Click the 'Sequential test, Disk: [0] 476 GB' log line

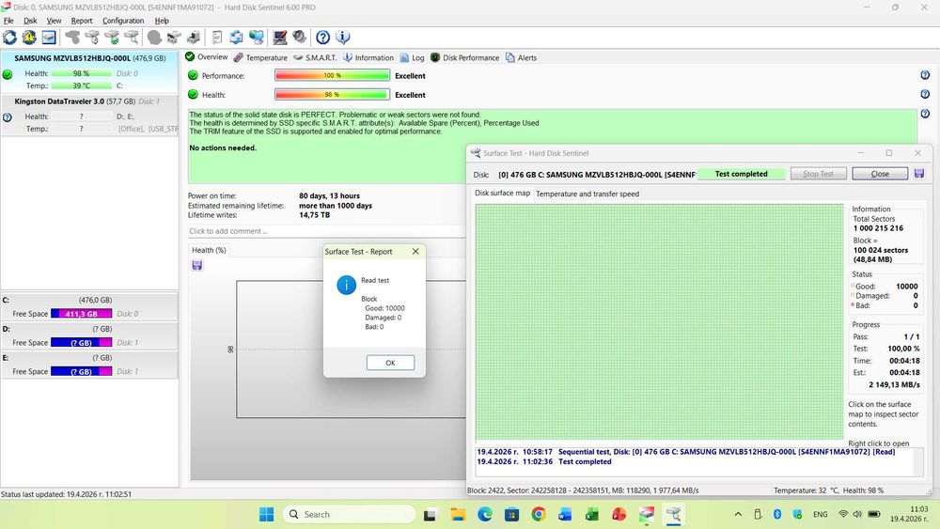coord(686,452)
